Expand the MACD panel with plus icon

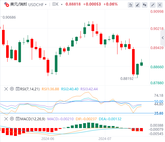[x=17, y=119]
